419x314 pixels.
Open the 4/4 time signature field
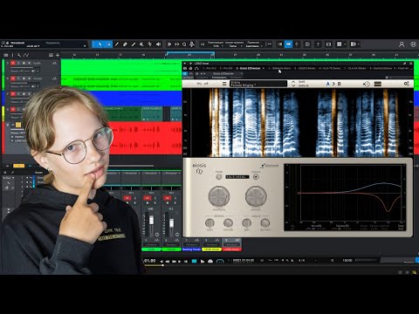click(x=301, y=261)
